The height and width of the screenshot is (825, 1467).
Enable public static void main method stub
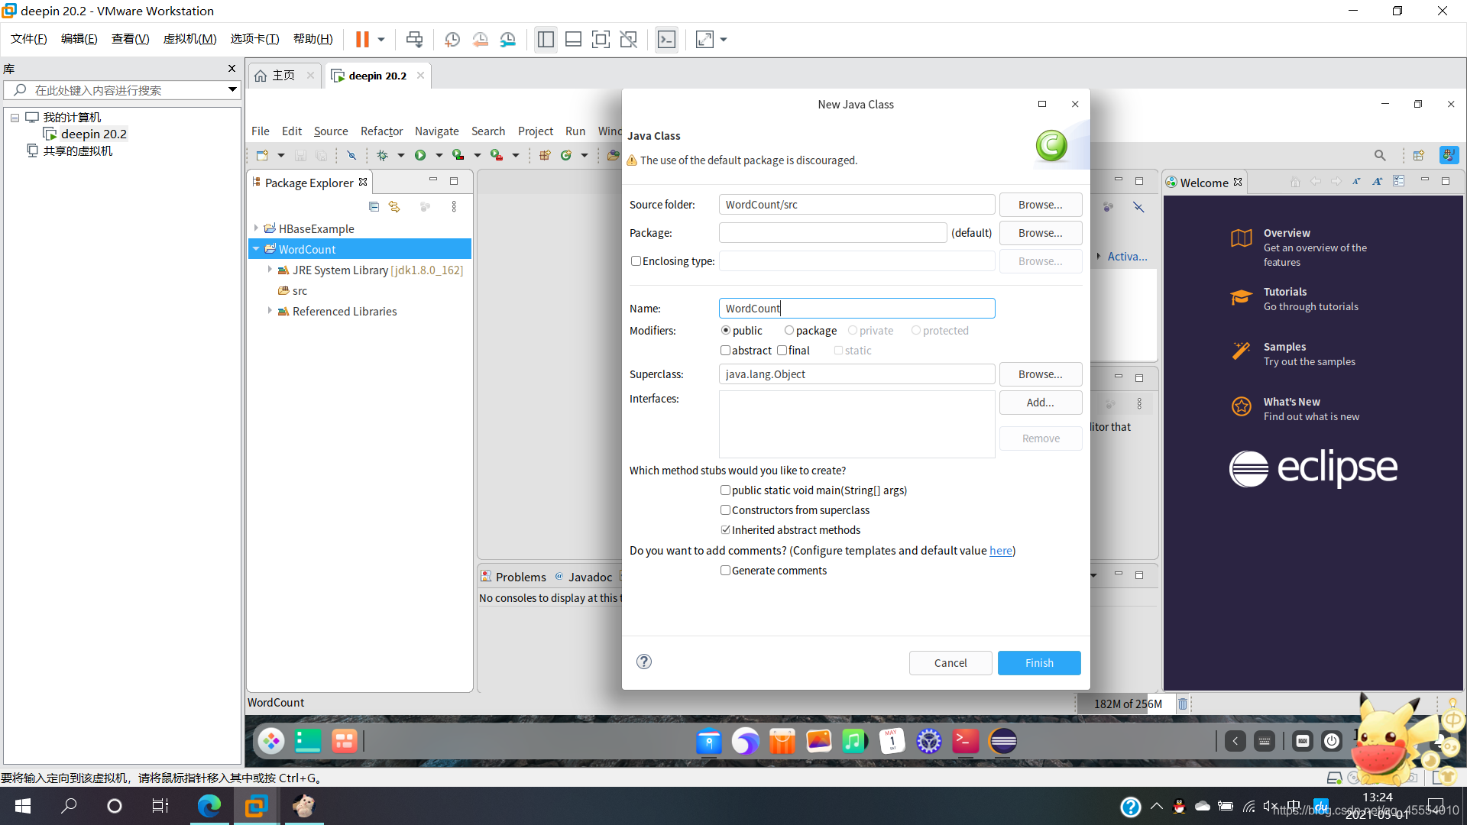coord(724,490)
